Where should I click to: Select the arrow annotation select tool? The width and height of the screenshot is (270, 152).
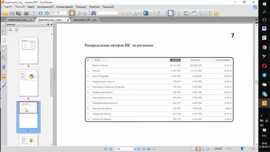(84, 13)
